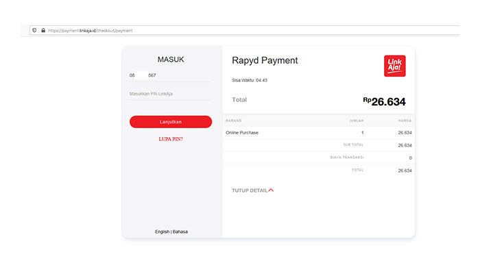Click the padlock site security icon
Image resolution: width=480 pixels, height=274 pixels.
click(x=43, y=30)
